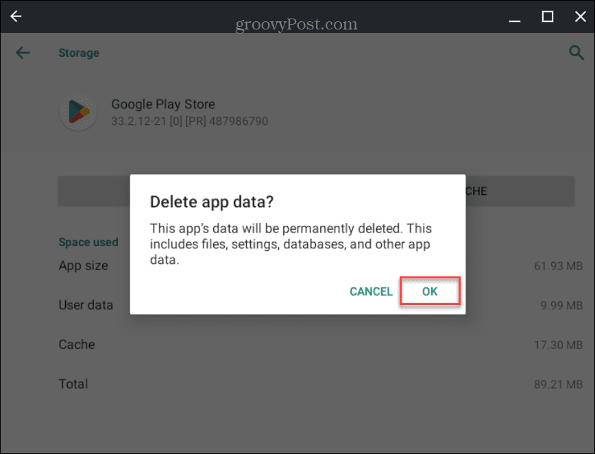Image resolution: width=595 pixels, height=454 pixels.
Task: Click the dialog warning message text
Action: point(291,244)
